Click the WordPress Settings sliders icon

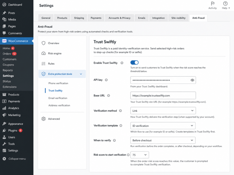tap(4, 150)
